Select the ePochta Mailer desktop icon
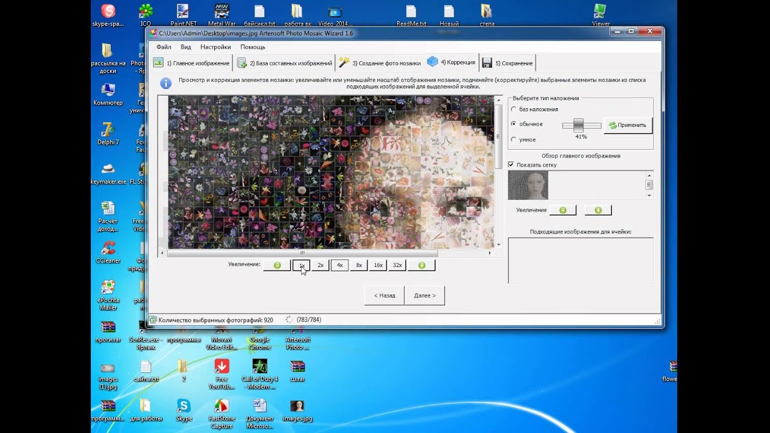Viewport: 770px width, 433px height. click(108, 295)
